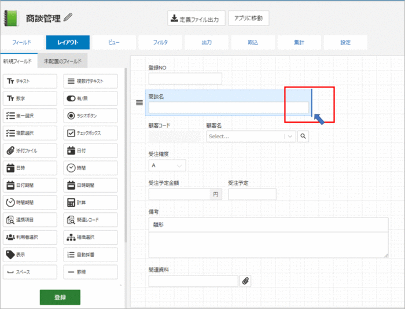Select the 日付期間 field type
The width and height of the screenshot is (405, 309).
pyautogui.click(x=30, y=185)
